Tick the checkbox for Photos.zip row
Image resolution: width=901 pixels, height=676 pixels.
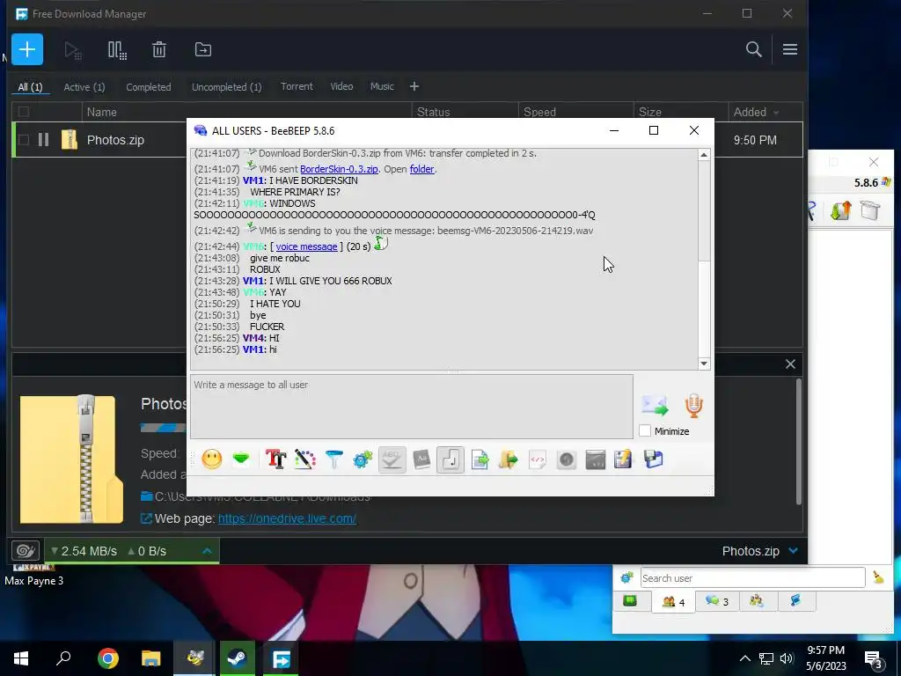pyautogui.click(x=24, y=140)
